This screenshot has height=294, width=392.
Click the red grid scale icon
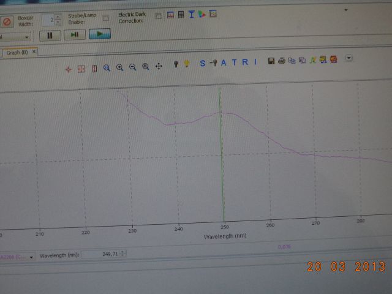tap(81, 69)
